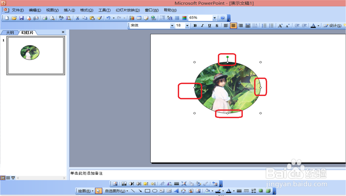The width and height of the screenshot is (346, 196).
Task: Toggle italic formatting
Action: 202,26
